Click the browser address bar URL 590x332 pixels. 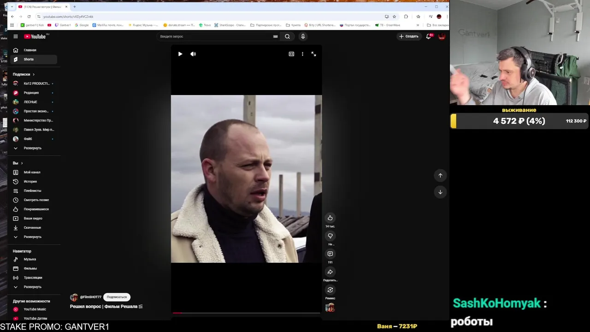68,17
